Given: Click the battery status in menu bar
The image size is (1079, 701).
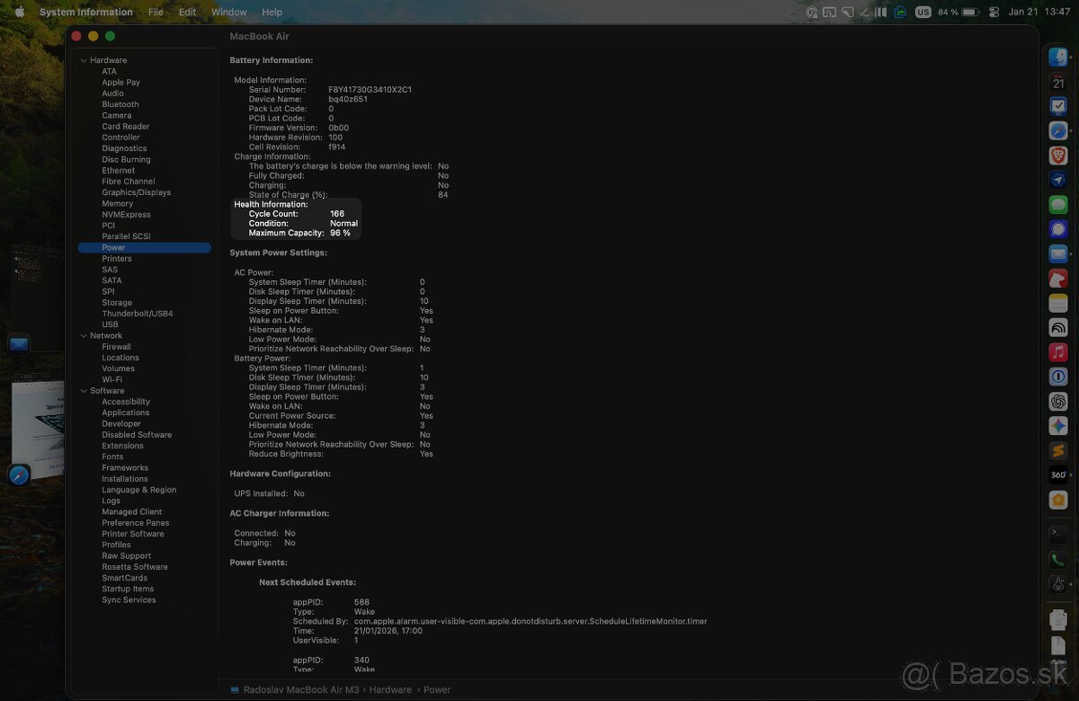Looking at the screenshot, I should 959,13.
